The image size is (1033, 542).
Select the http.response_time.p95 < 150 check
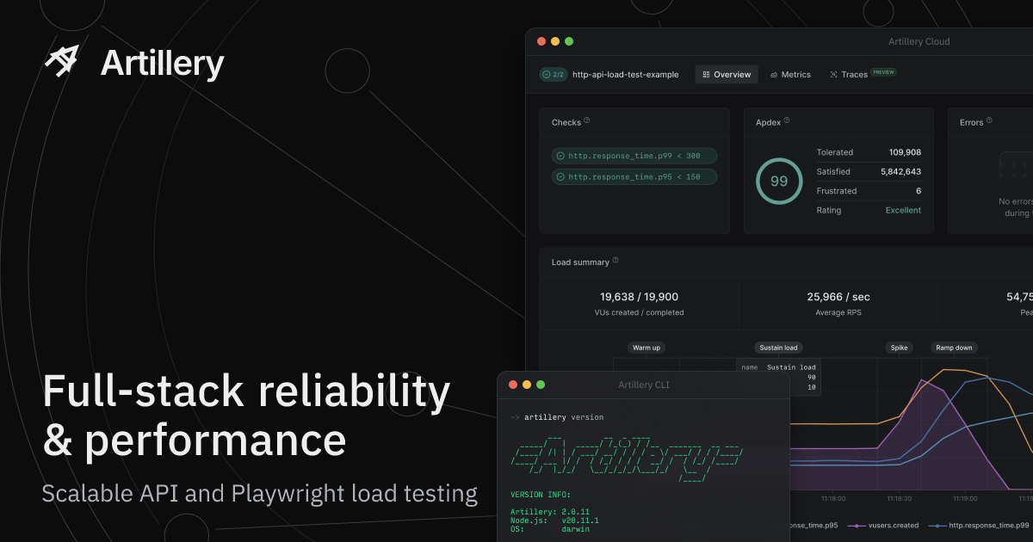[634, 177]
